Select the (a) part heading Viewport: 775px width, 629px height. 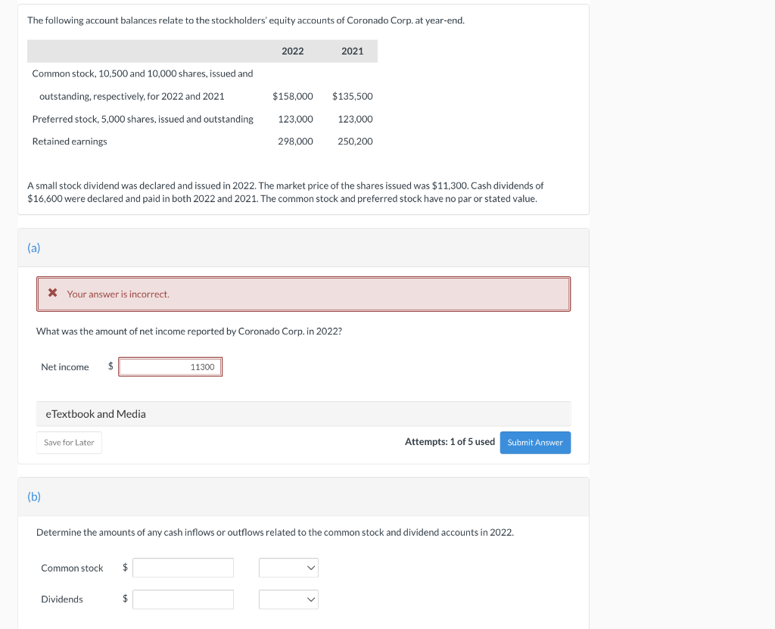click(33, 248)
